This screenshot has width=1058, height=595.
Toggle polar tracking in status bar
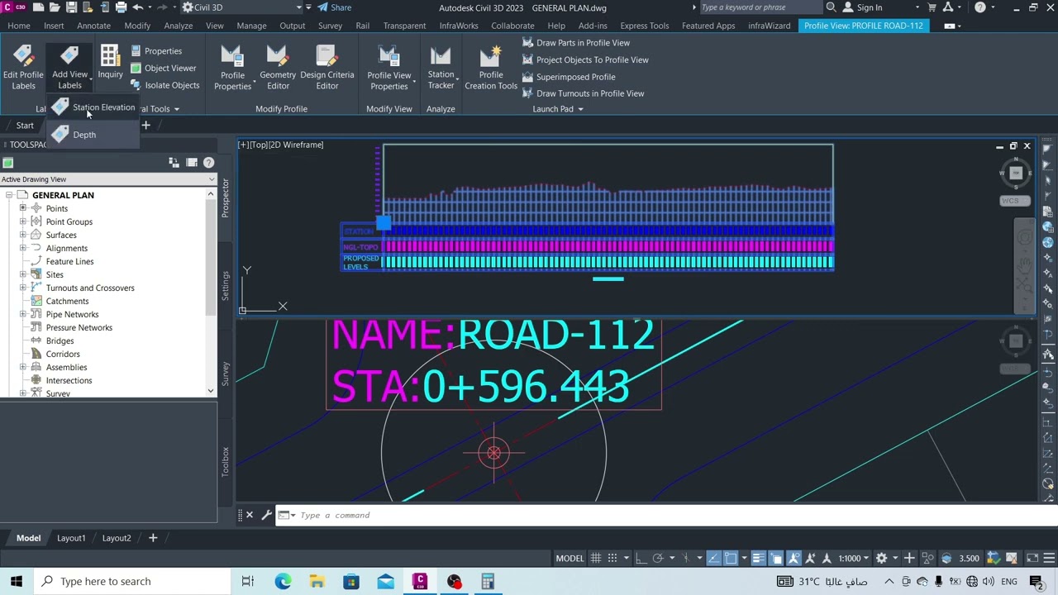click(x=658, y=558)
